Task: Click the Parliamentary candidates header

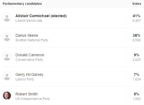Action: click(x=22, y=4)
